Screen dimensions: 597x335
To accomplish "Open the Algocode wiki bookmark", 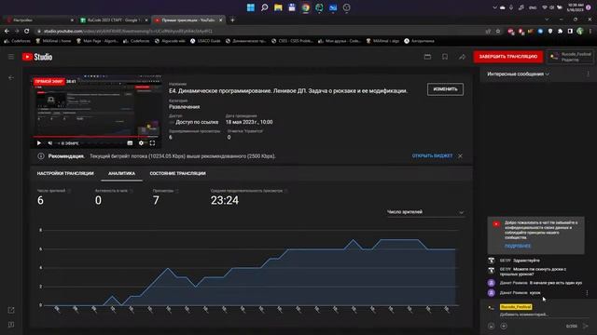I will pyautogui.click(x=170, y=41).
